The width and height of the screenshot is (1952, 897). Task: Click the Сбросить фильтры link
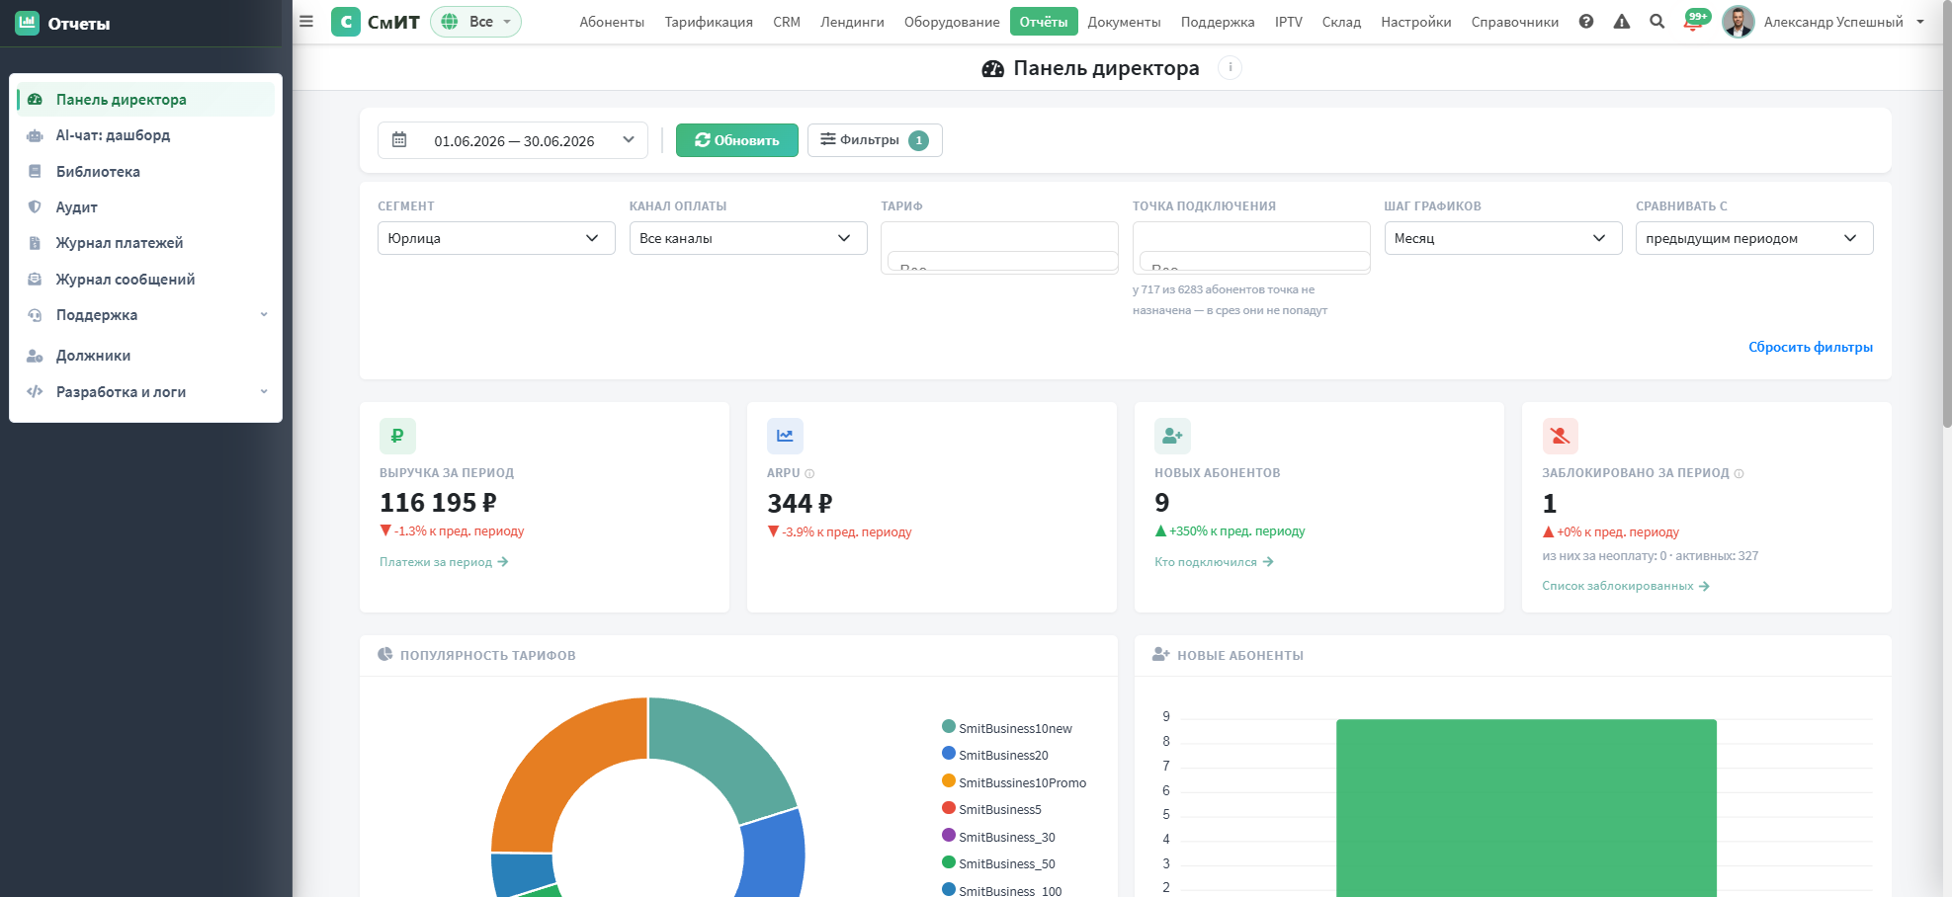1810,347
